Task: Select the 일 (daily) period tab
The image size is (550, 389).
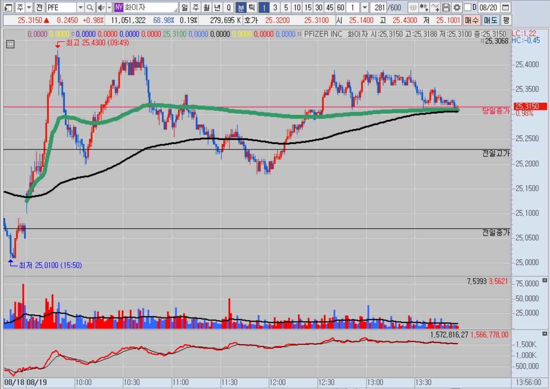Action: click(x=184, y=7)
